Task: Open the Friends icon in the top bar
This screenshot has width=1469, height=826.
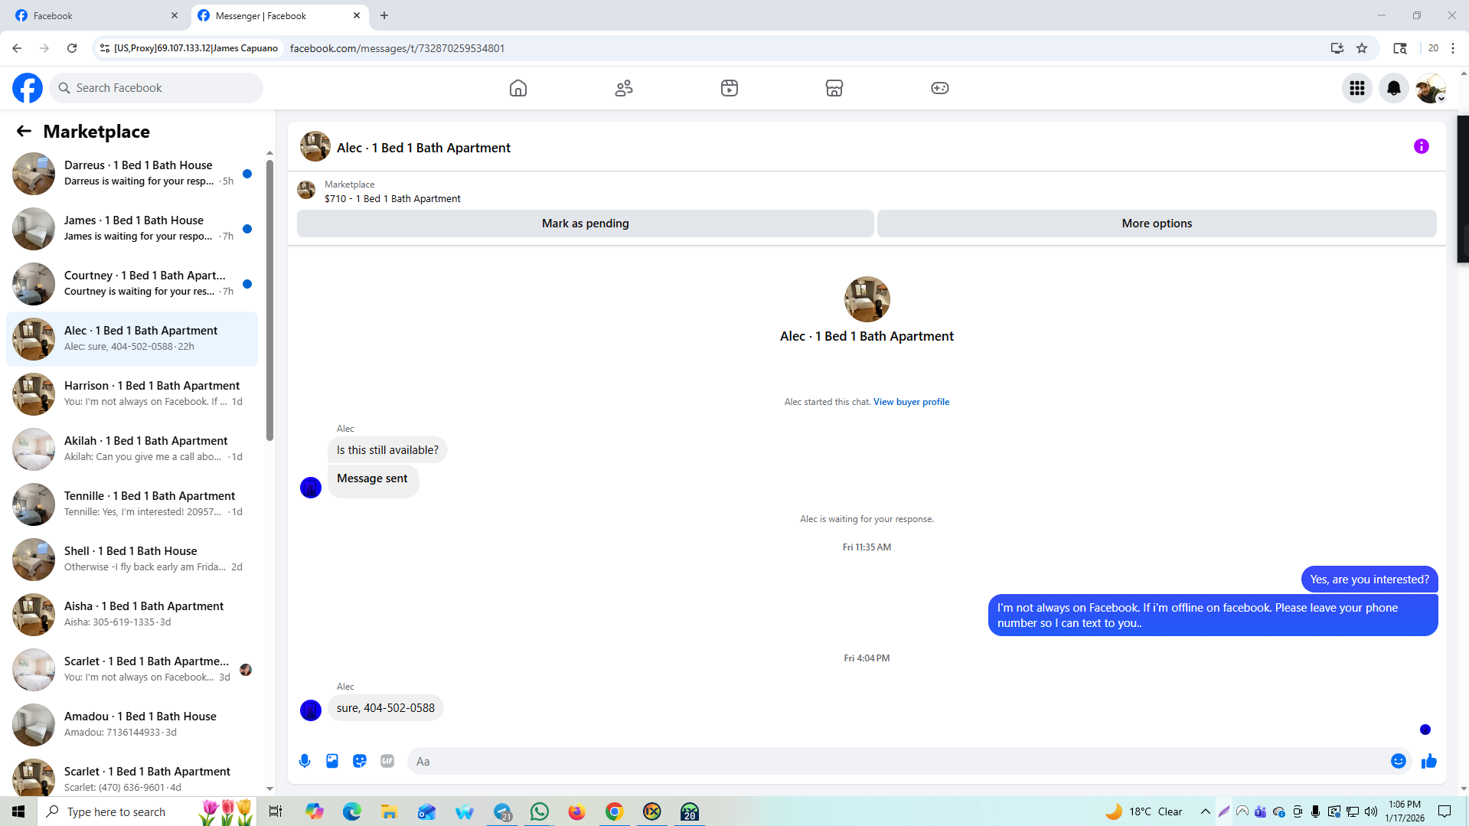Action: coord(624,88)
